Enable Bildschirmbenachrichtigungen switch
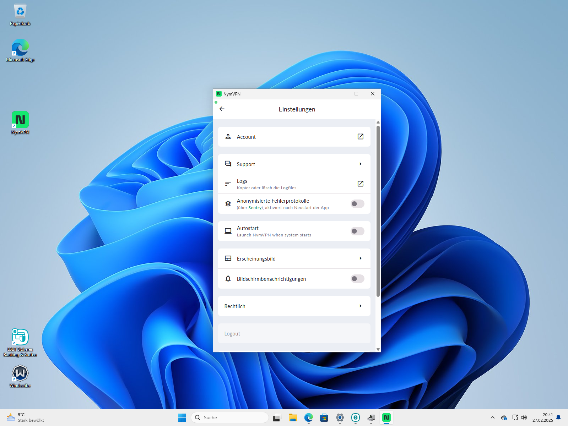This screenshot has width=568, height=426. [x=357, y=279]
